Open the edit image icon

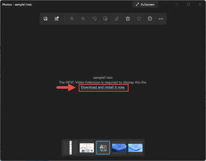[106, 19]
